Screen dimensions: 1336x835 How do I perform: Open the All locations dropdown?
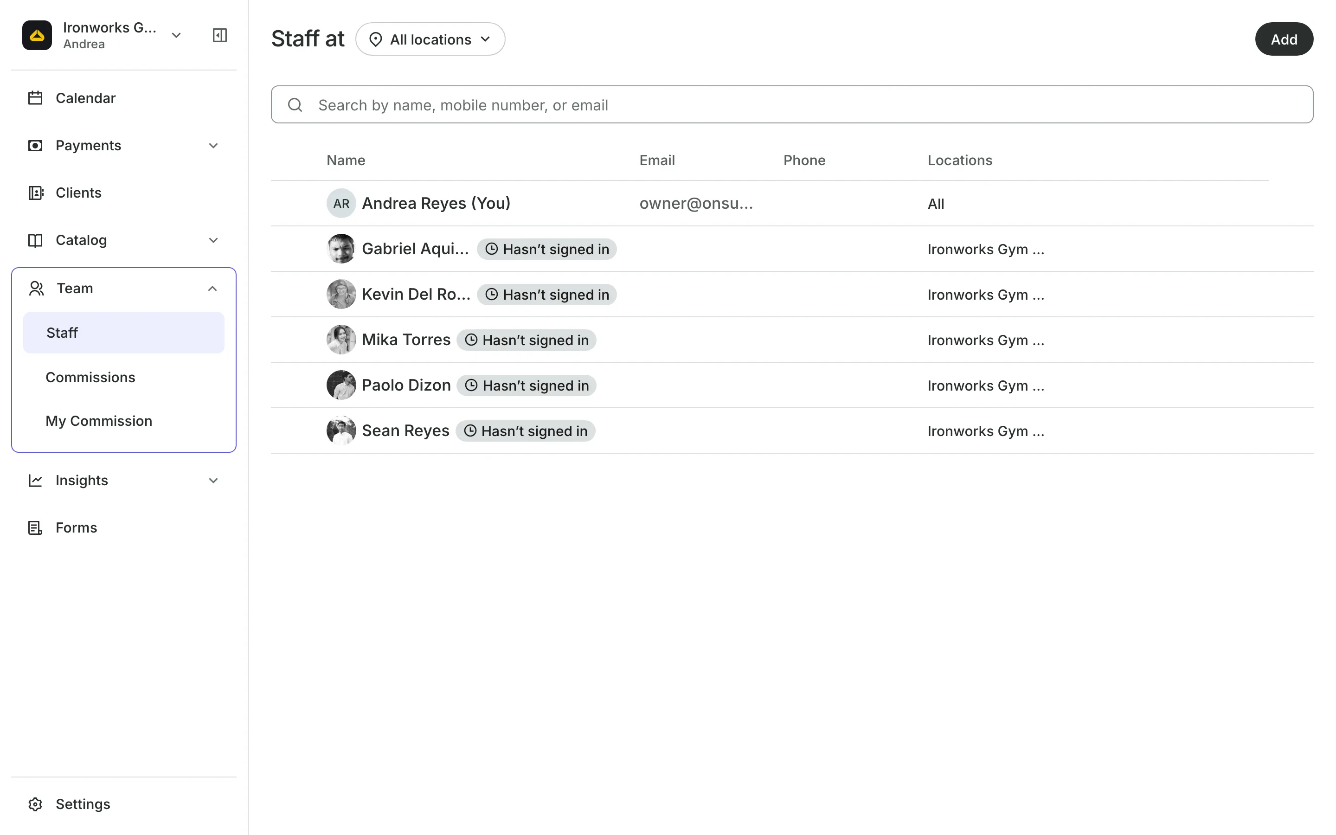430,39
